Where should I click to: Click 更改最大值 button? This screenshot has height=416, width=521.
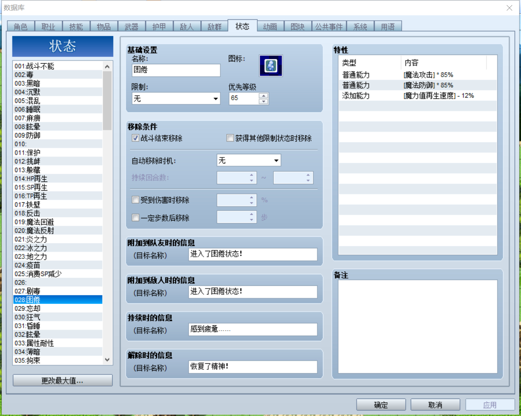point(62,380)
